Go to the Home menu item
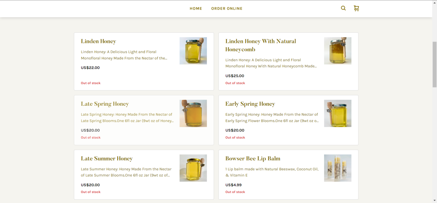The width and height of the screenshot is (437, 203). (x=196, y=9)
